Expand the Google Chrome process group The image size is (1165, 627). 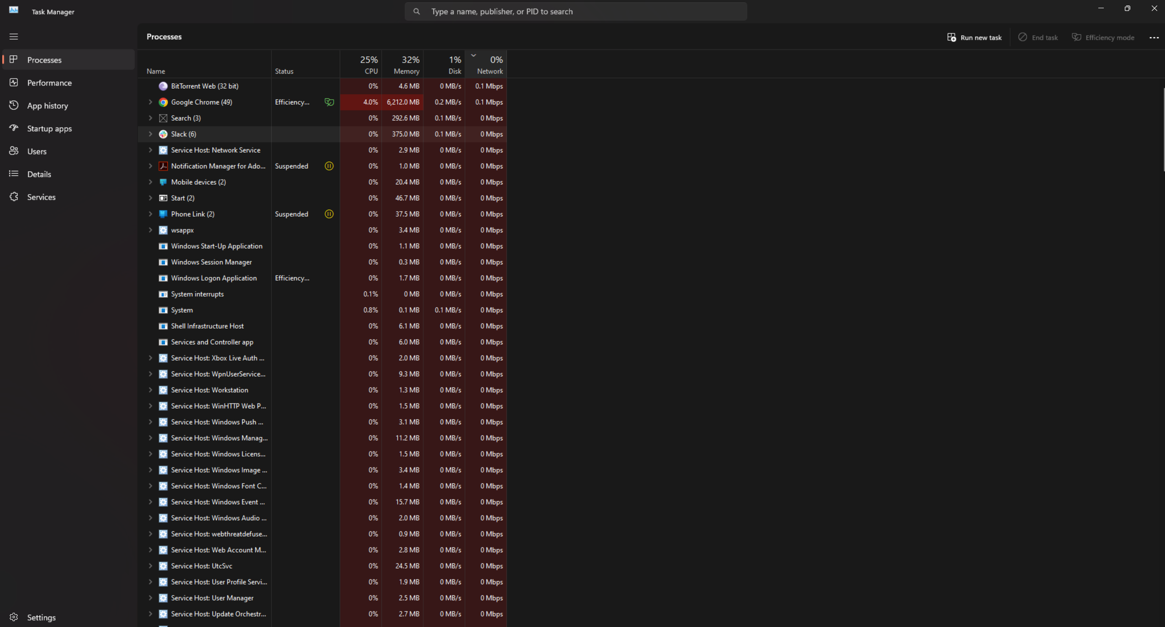tap(150, 102)
